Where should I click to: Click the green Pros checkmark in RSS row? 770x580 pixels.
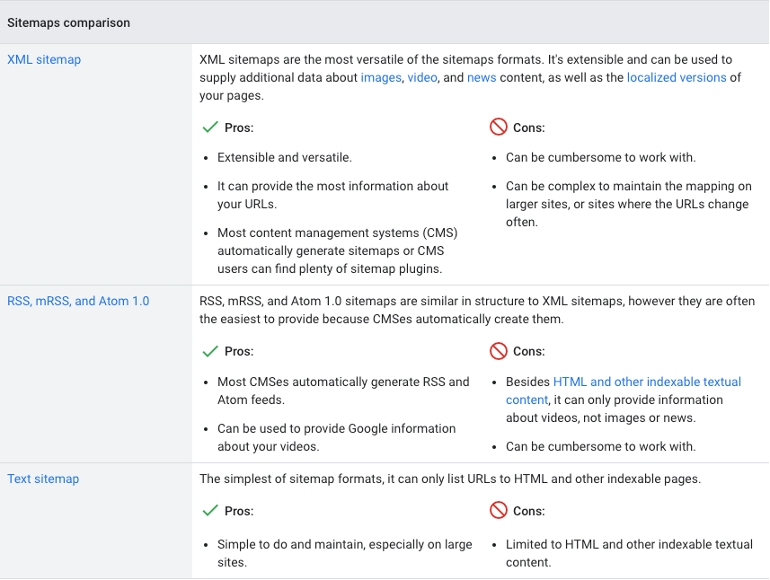click(210, 351)
